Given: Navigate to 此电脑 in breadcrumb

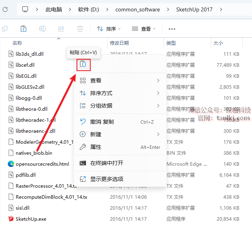Looking at the screenshot, I should [x=54, y=9].
